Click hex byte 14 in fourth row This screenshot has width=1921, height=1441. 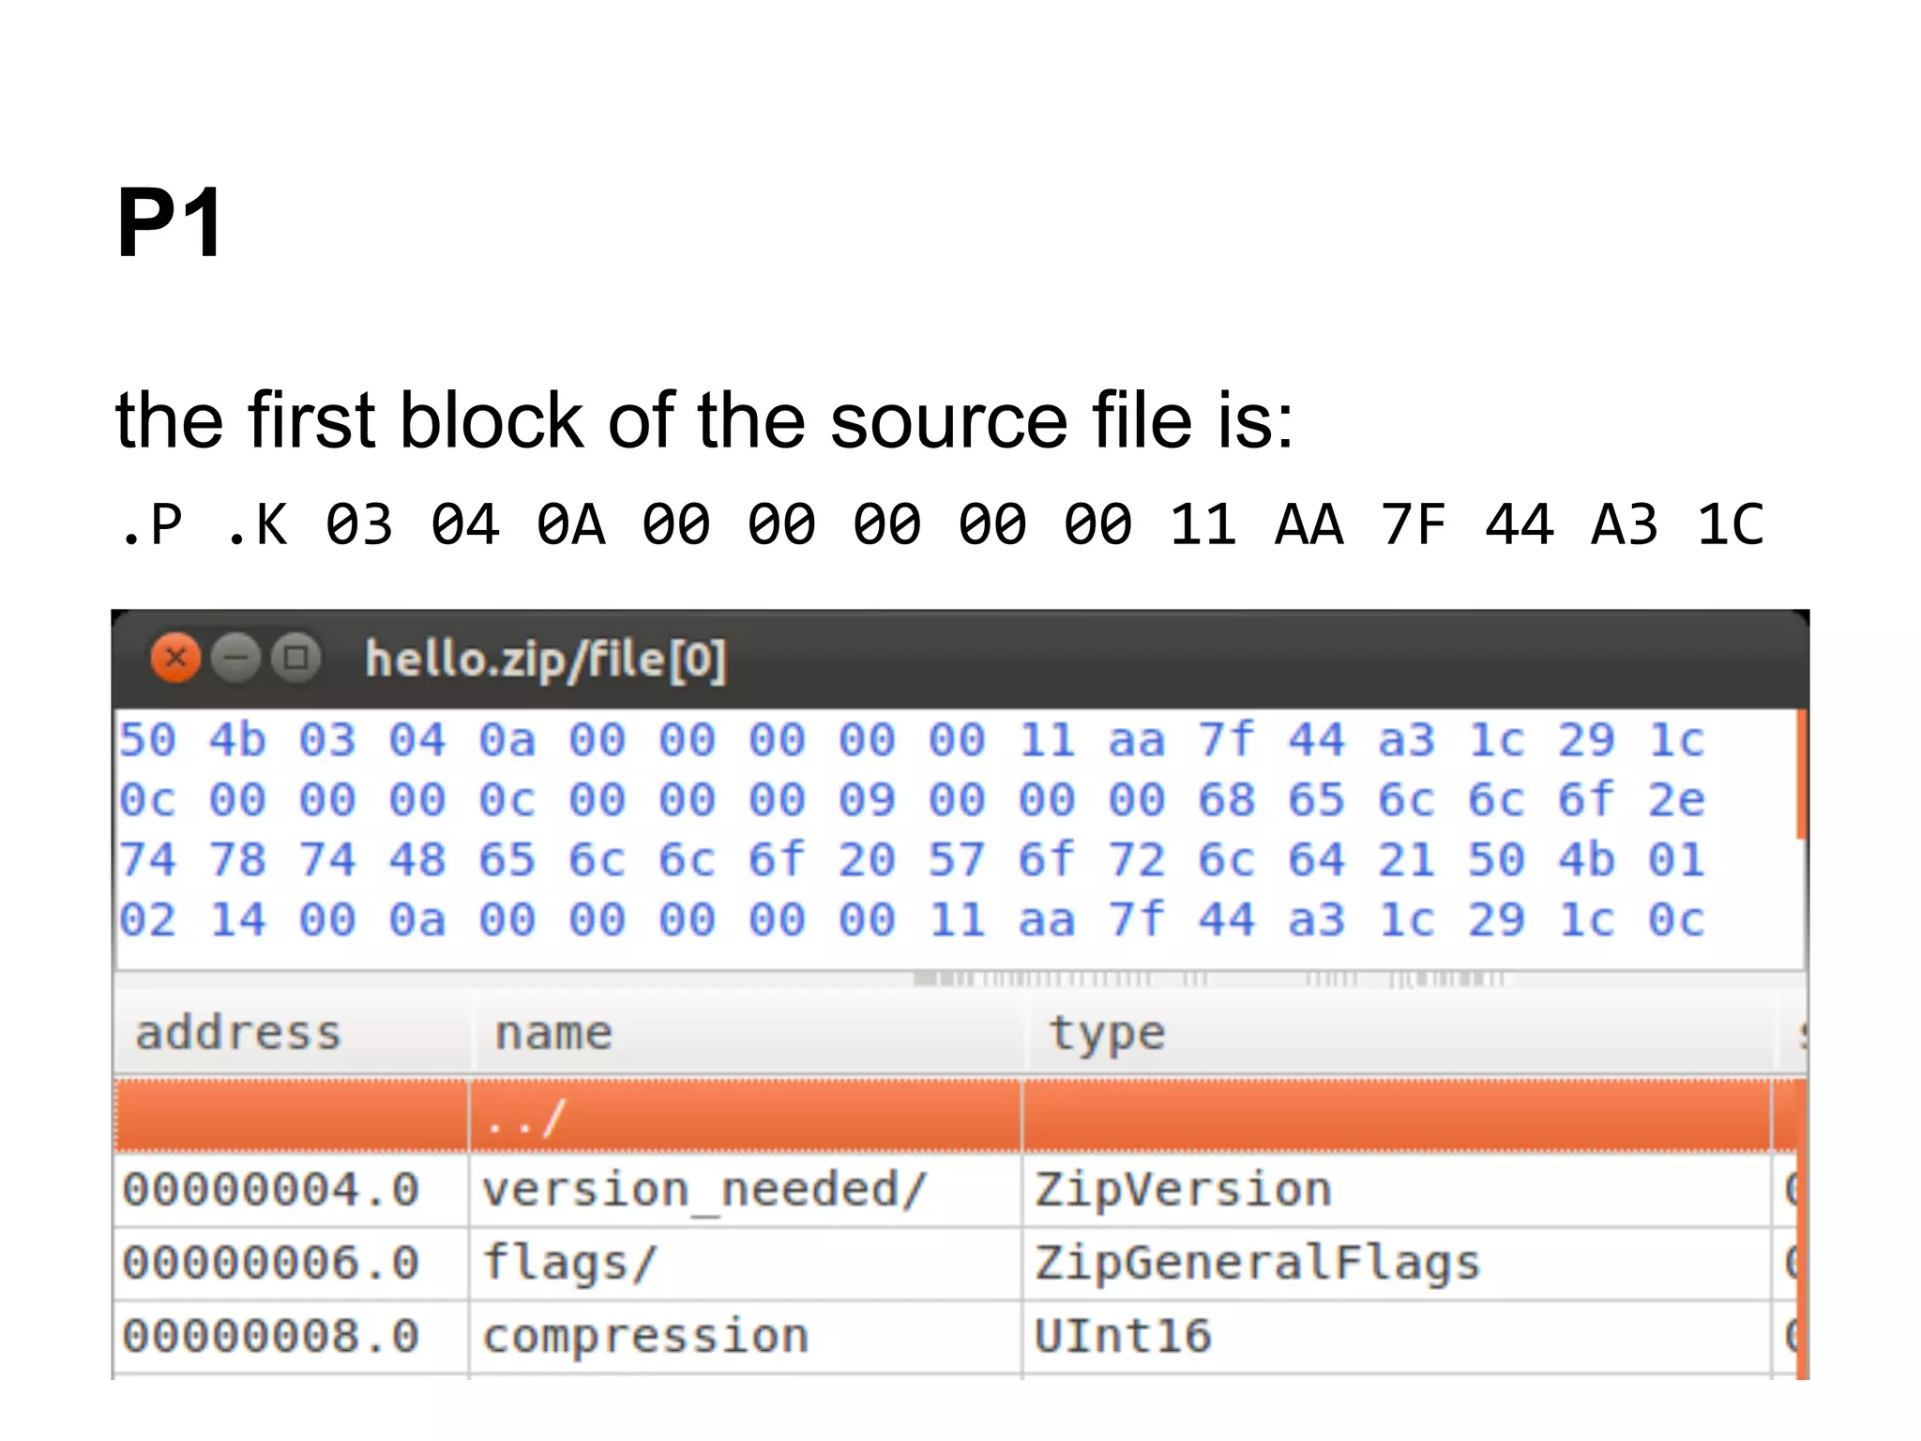pyautogui.click(x=237, y=920)
